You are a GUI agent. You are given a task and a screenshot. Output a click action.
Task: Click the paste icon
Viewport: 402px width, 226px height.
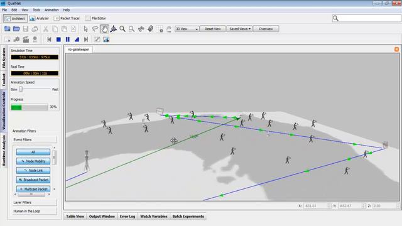point(64,29)
